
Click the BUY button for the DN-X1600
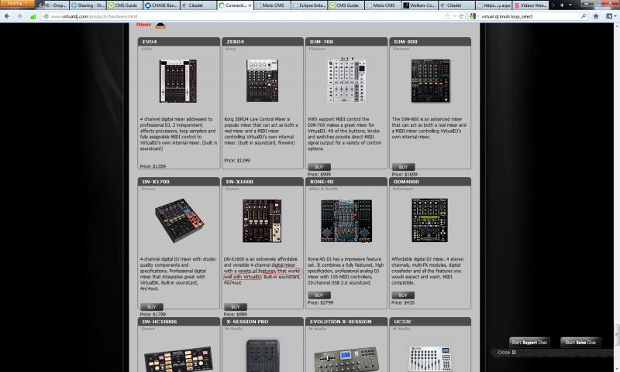(x=236, y=307)
